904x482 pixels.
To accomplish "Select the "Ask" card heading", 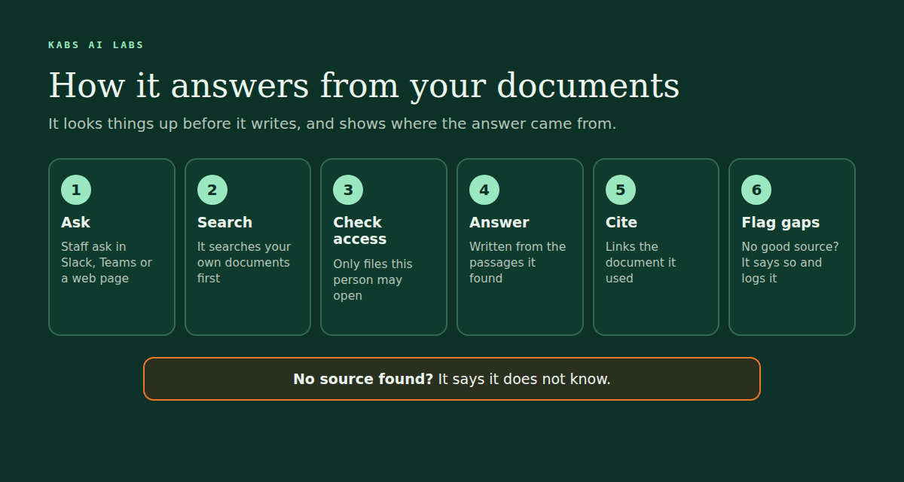I will (x=75, y=222).
